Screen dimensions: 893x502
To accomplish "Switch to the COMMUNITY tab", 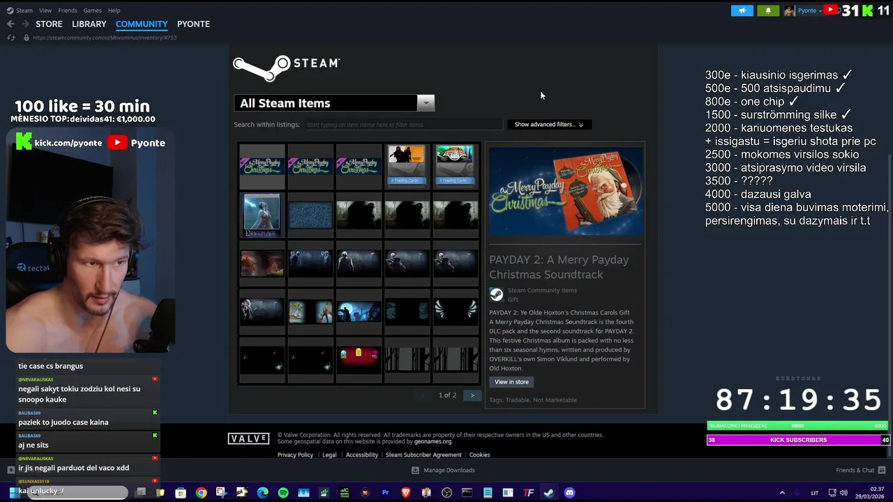I will 142,24.
